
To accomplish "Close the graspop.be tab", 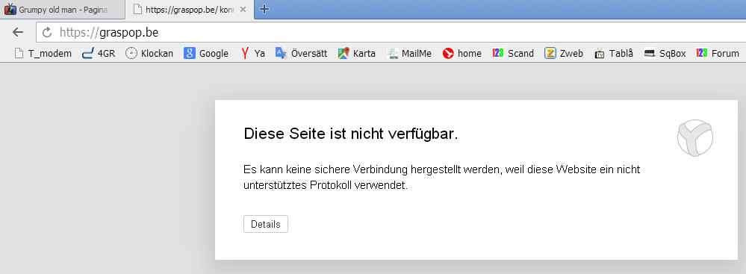I will (243, 10).
